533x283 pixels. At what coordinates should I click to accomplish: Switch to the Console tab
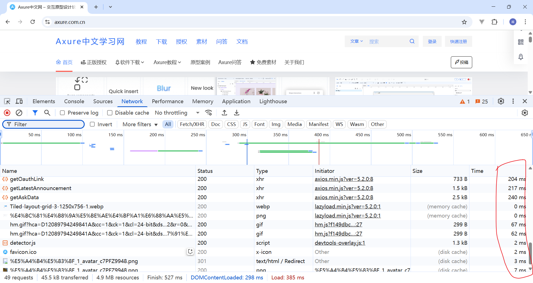coord(74,101)
